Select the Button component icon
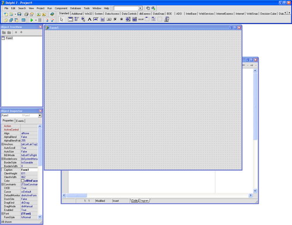The height and width of the screenshot is (225, 292). point(109,19)
